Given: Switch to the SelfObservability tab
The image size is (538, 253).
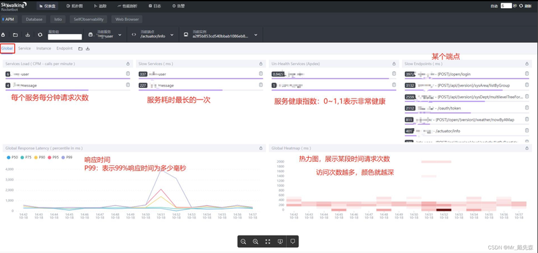Looking at the screenshot, I should tap(89, 19).
